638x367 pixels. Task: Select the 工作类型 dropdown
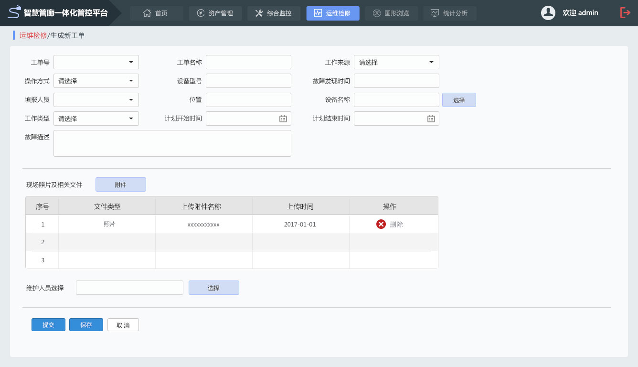coord(96,119)
